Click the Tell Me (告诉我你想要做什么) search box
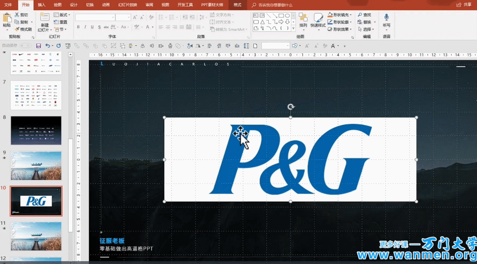Screen dimensions: 477x264 coord(272,5)
